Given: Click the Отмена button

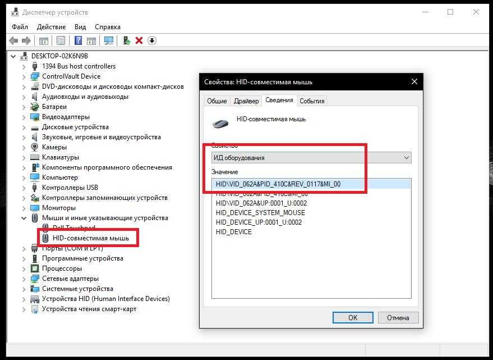Looking at the screenshot, I should 398,317.
